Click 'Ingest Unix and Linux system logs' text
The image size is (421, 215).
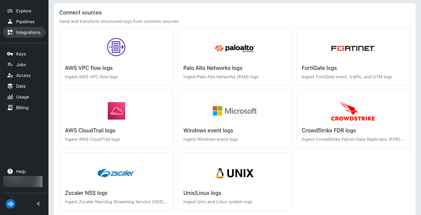coord(218,202)
